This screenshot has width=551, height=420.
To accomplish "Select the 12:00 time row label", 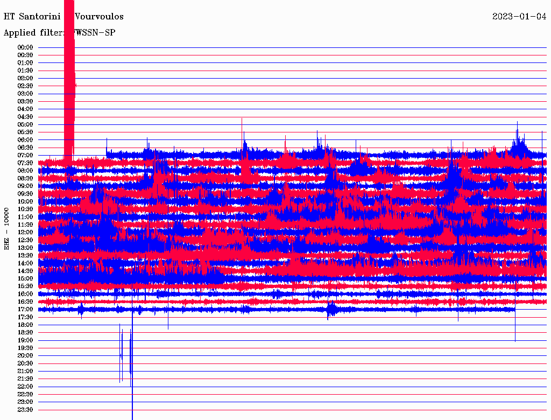I will [25, 232].
